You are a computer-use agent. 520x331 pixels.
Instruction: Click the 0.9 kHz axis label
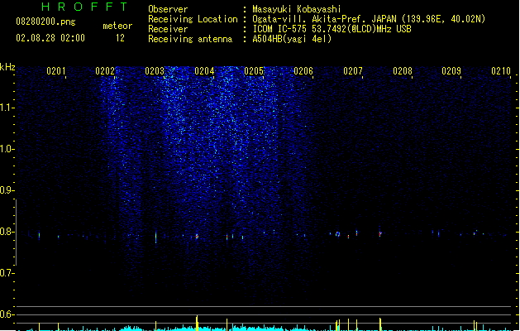[x=7, y=190]
